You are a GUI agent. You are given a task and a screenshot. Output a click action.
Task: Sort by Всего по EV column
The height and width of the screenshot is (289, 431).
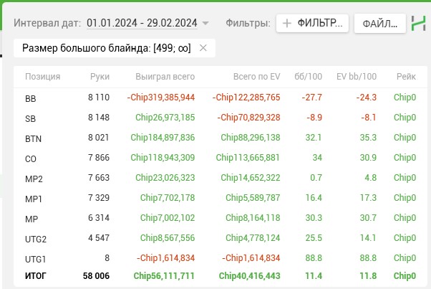point(257,77)
